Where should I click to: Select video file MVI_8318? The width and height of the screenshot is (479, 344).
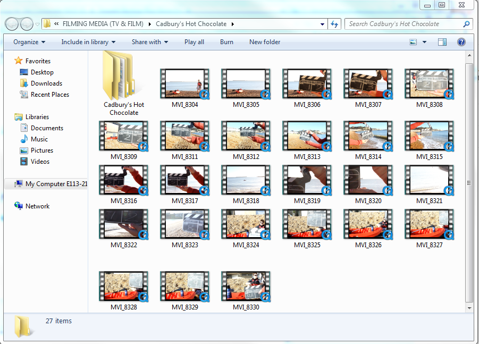pyautogui.click(x=246, y=185)
